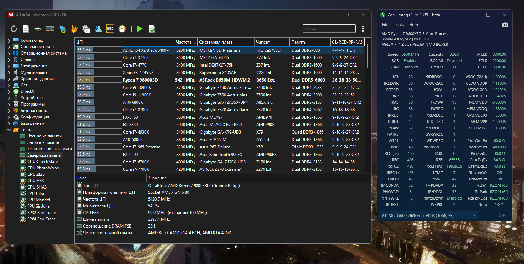Select Конфигурация in the tree
The width and height of the screenshot is (524, 264).
(x=35, y=117)
